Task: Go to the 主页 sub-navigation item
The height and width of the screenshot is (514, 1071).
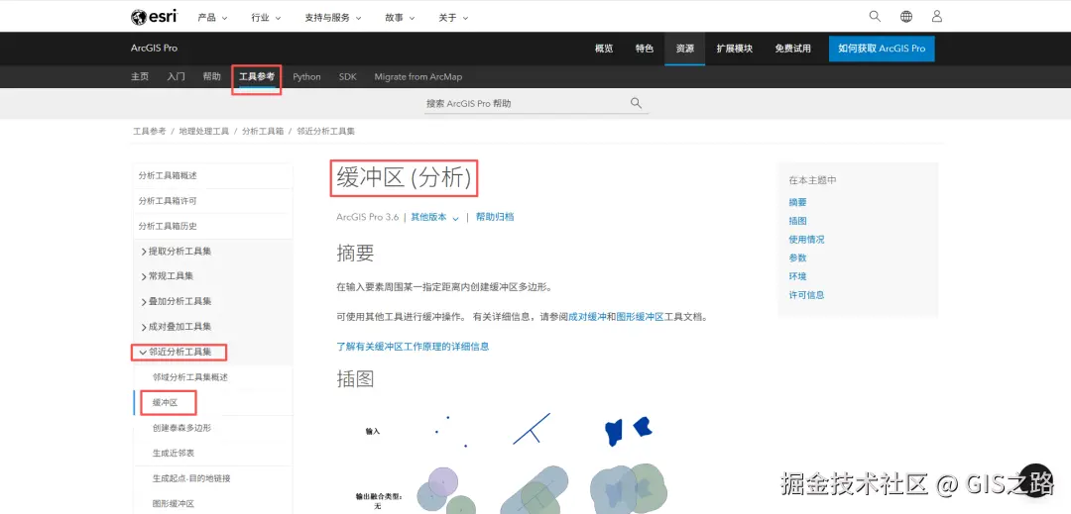Action: tap(140, 76)
